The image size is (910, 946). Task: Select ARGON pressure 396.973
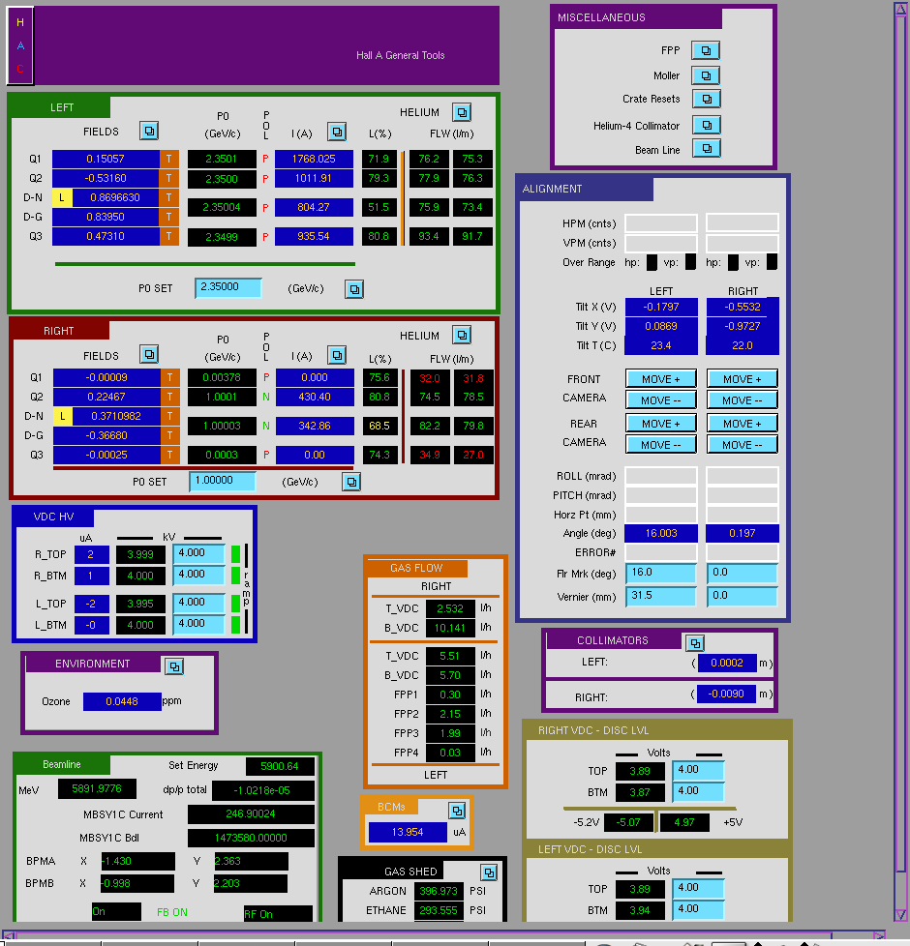coord(439,891)
